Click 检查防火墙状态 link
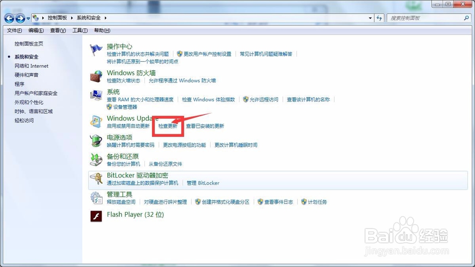 point(123,81)
